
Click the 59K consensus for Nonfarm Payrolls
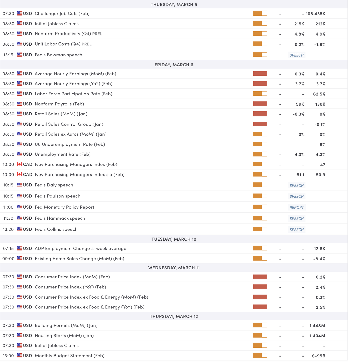point(300,104)
